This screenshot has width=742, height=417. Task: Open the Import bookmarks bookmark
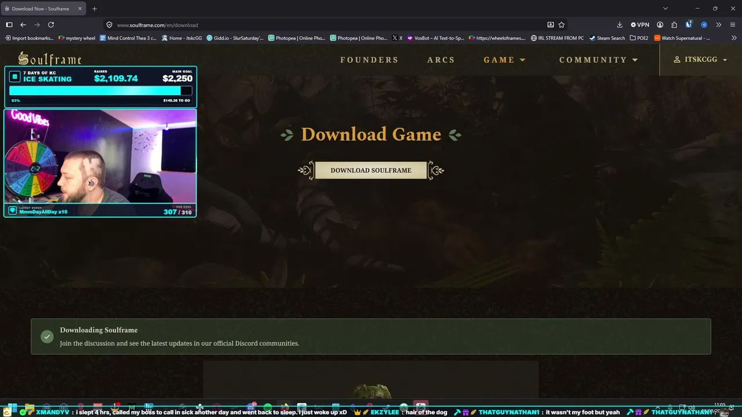coord(29,38)
